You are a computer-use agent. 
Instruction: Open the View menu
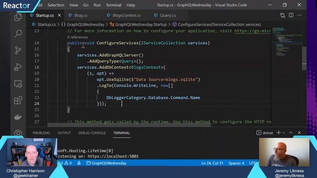click(x=74, y=5)
